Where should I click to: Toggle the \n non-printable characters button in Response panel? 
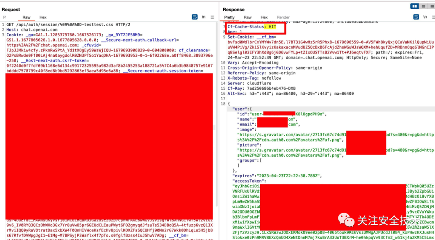pos(425,17)
